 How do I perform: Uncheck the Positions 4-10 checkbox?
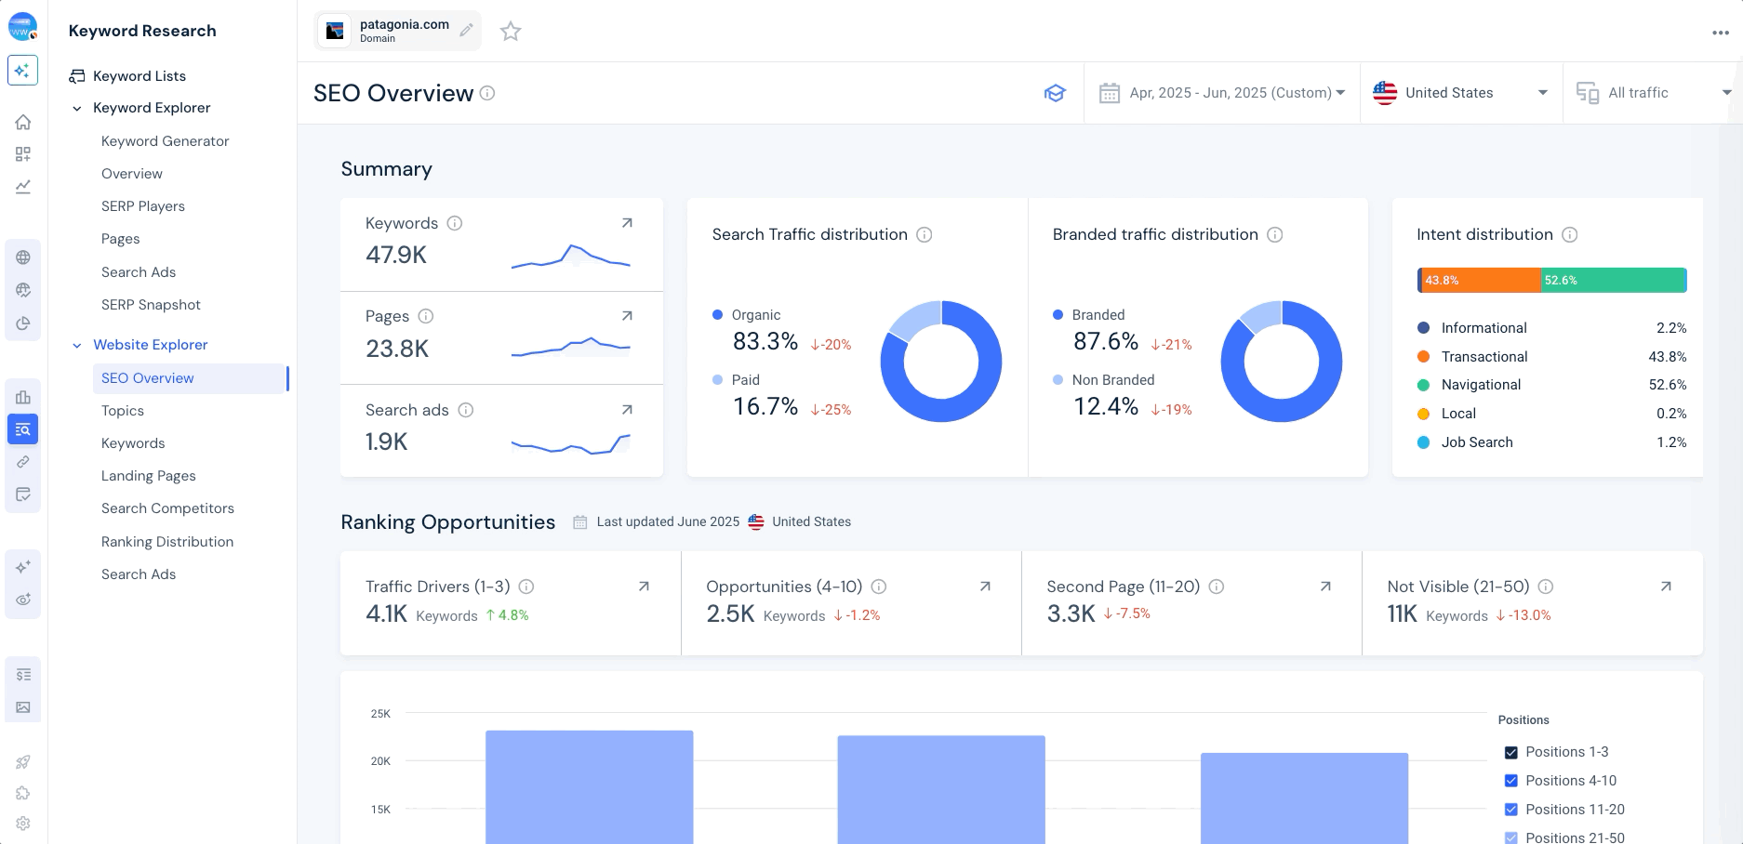click(1510, 781)
